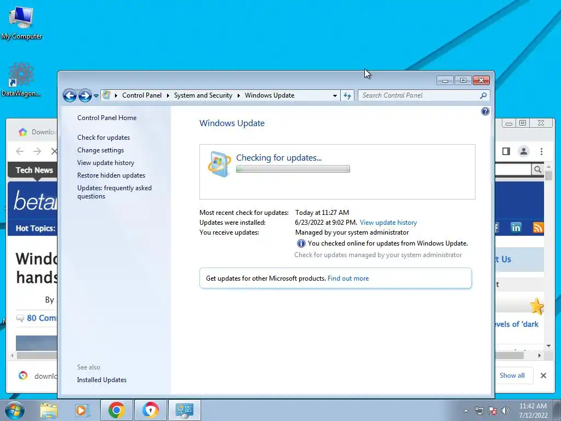
Task: Open View update history in sidebar
Action: (106, 162)
